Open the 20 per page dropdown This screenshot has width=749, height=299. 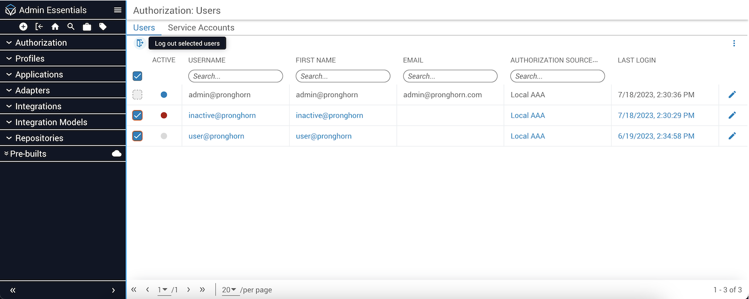(x=229, y=290)
